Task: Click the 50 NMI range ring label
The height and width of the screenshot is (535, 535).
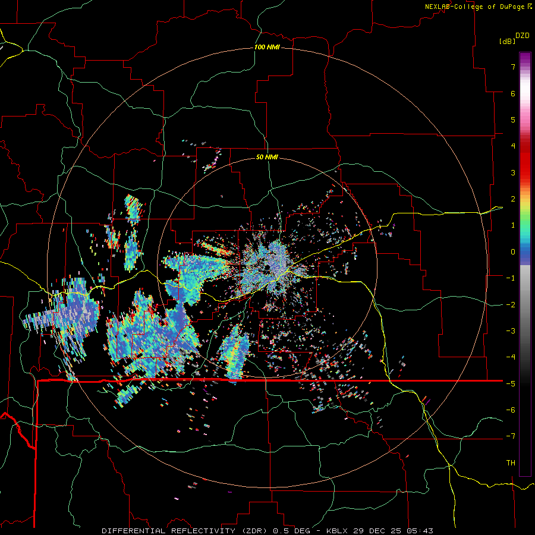Action: (x=267, y=157)
